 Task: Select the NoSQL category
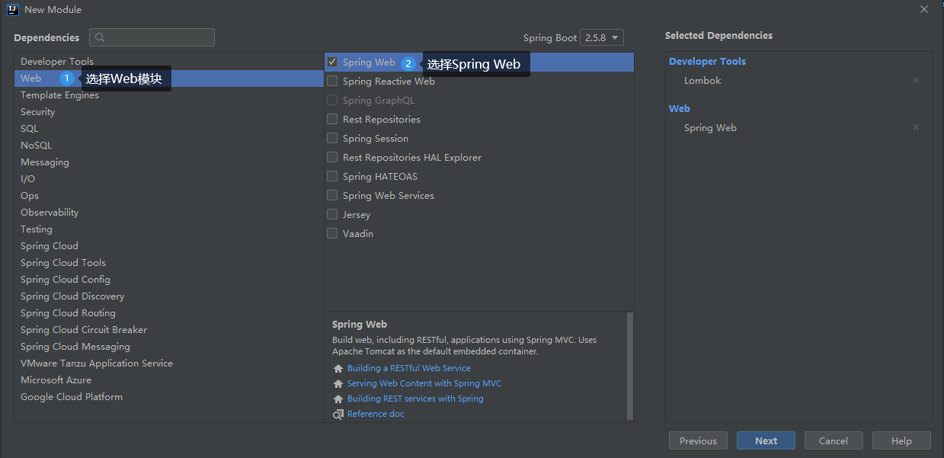(169, 146)
